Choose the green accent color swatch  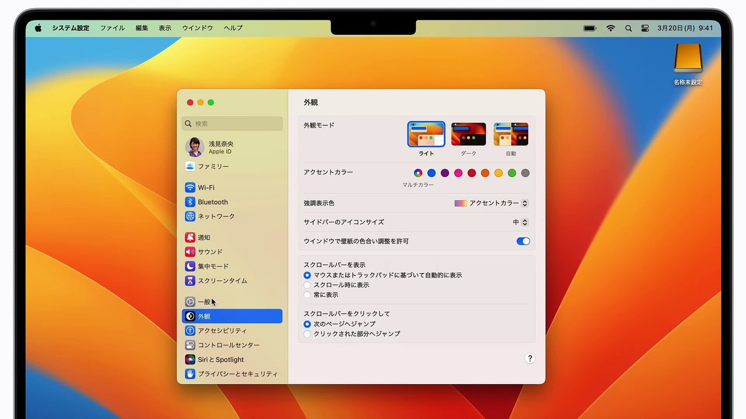[x=512, y=173]
